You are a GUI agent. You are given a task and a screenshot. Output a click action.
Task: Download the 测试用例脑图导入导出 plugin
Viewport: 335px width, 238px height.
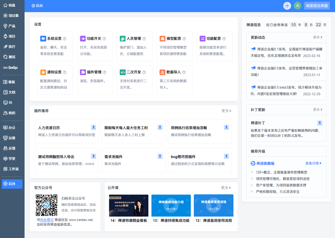[94, 156]
